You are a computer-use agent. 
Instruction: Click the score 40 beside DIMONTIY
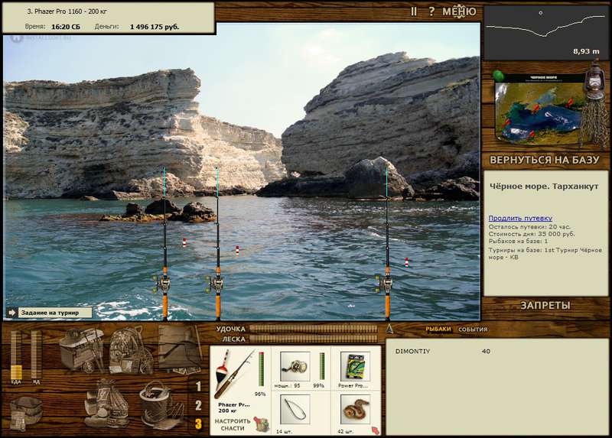486,352
